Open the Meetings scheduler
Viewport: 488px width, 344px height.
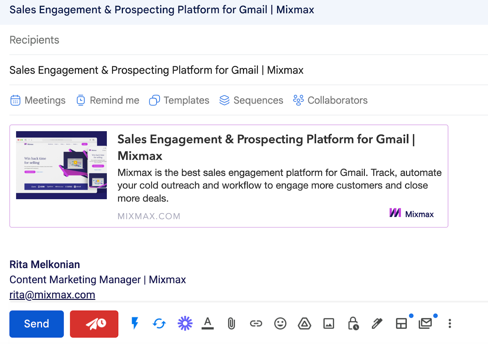point(38,100)
